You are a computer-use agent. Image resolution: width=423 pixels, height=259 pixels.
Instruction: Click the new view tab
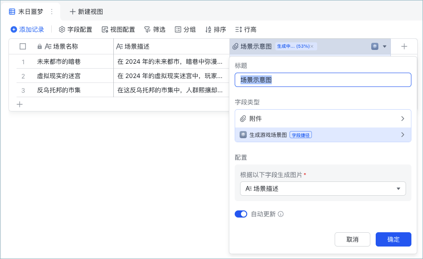[86, 12]
